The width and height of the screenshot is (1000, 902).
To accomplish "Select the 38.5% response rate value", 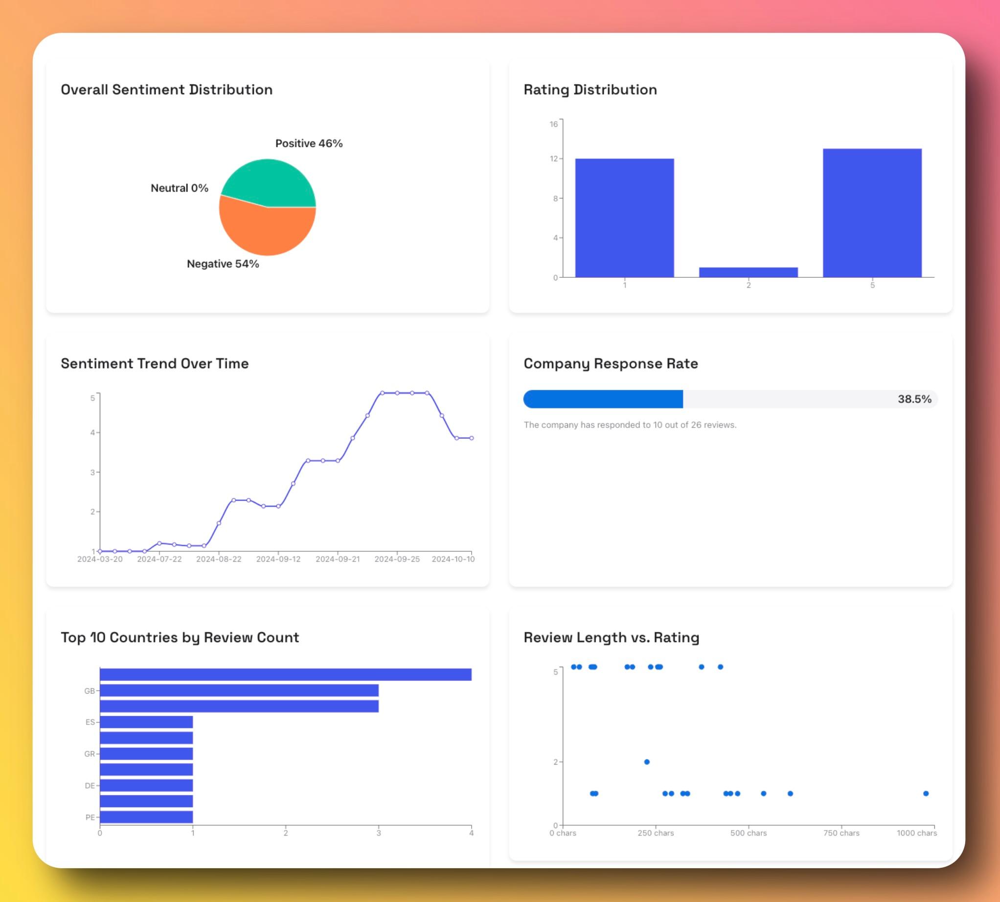I will tap(914, 400).
